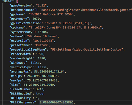Click the "time" key
This screenshot has width=132, height=105.
pos(15,85)
